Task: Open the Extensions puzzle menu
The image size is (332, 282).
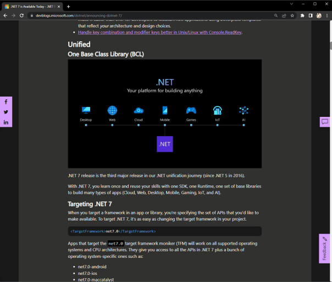Action: tap(302, 15)
